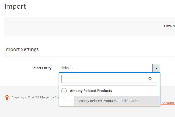Viewport: 175px width, 117px height.
Task: Click the year 2023 in the footer
Action: click(35, 97)
